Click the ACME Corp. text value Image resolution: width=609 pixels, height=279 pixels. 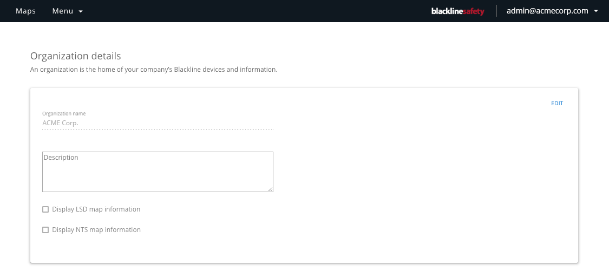point(60,123)
